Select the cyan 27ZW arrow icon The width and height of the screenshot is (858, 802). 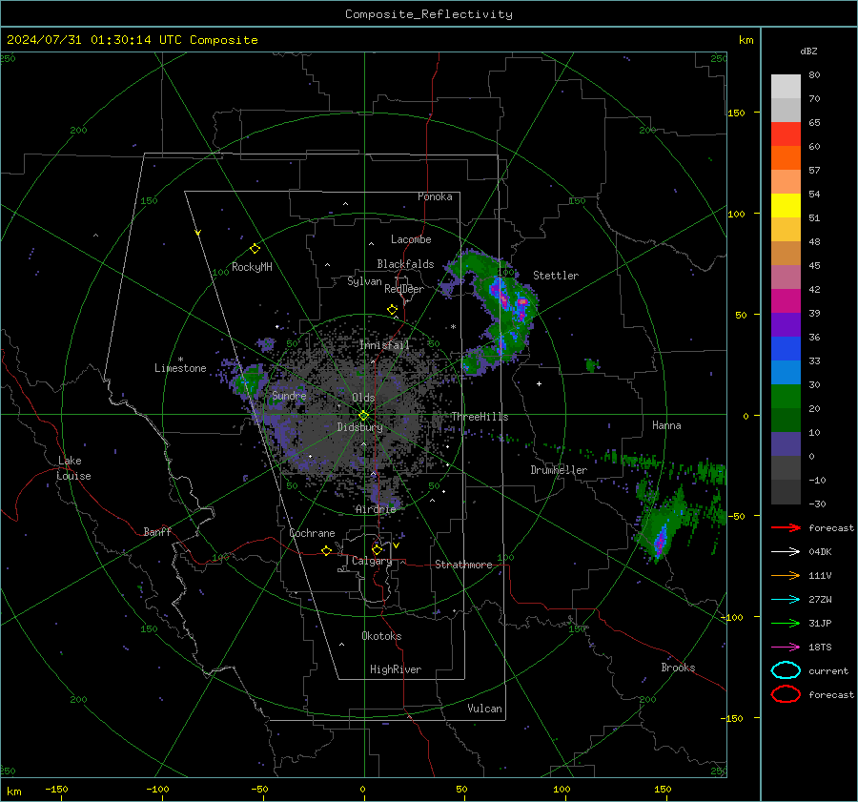[x=786, y=600]
